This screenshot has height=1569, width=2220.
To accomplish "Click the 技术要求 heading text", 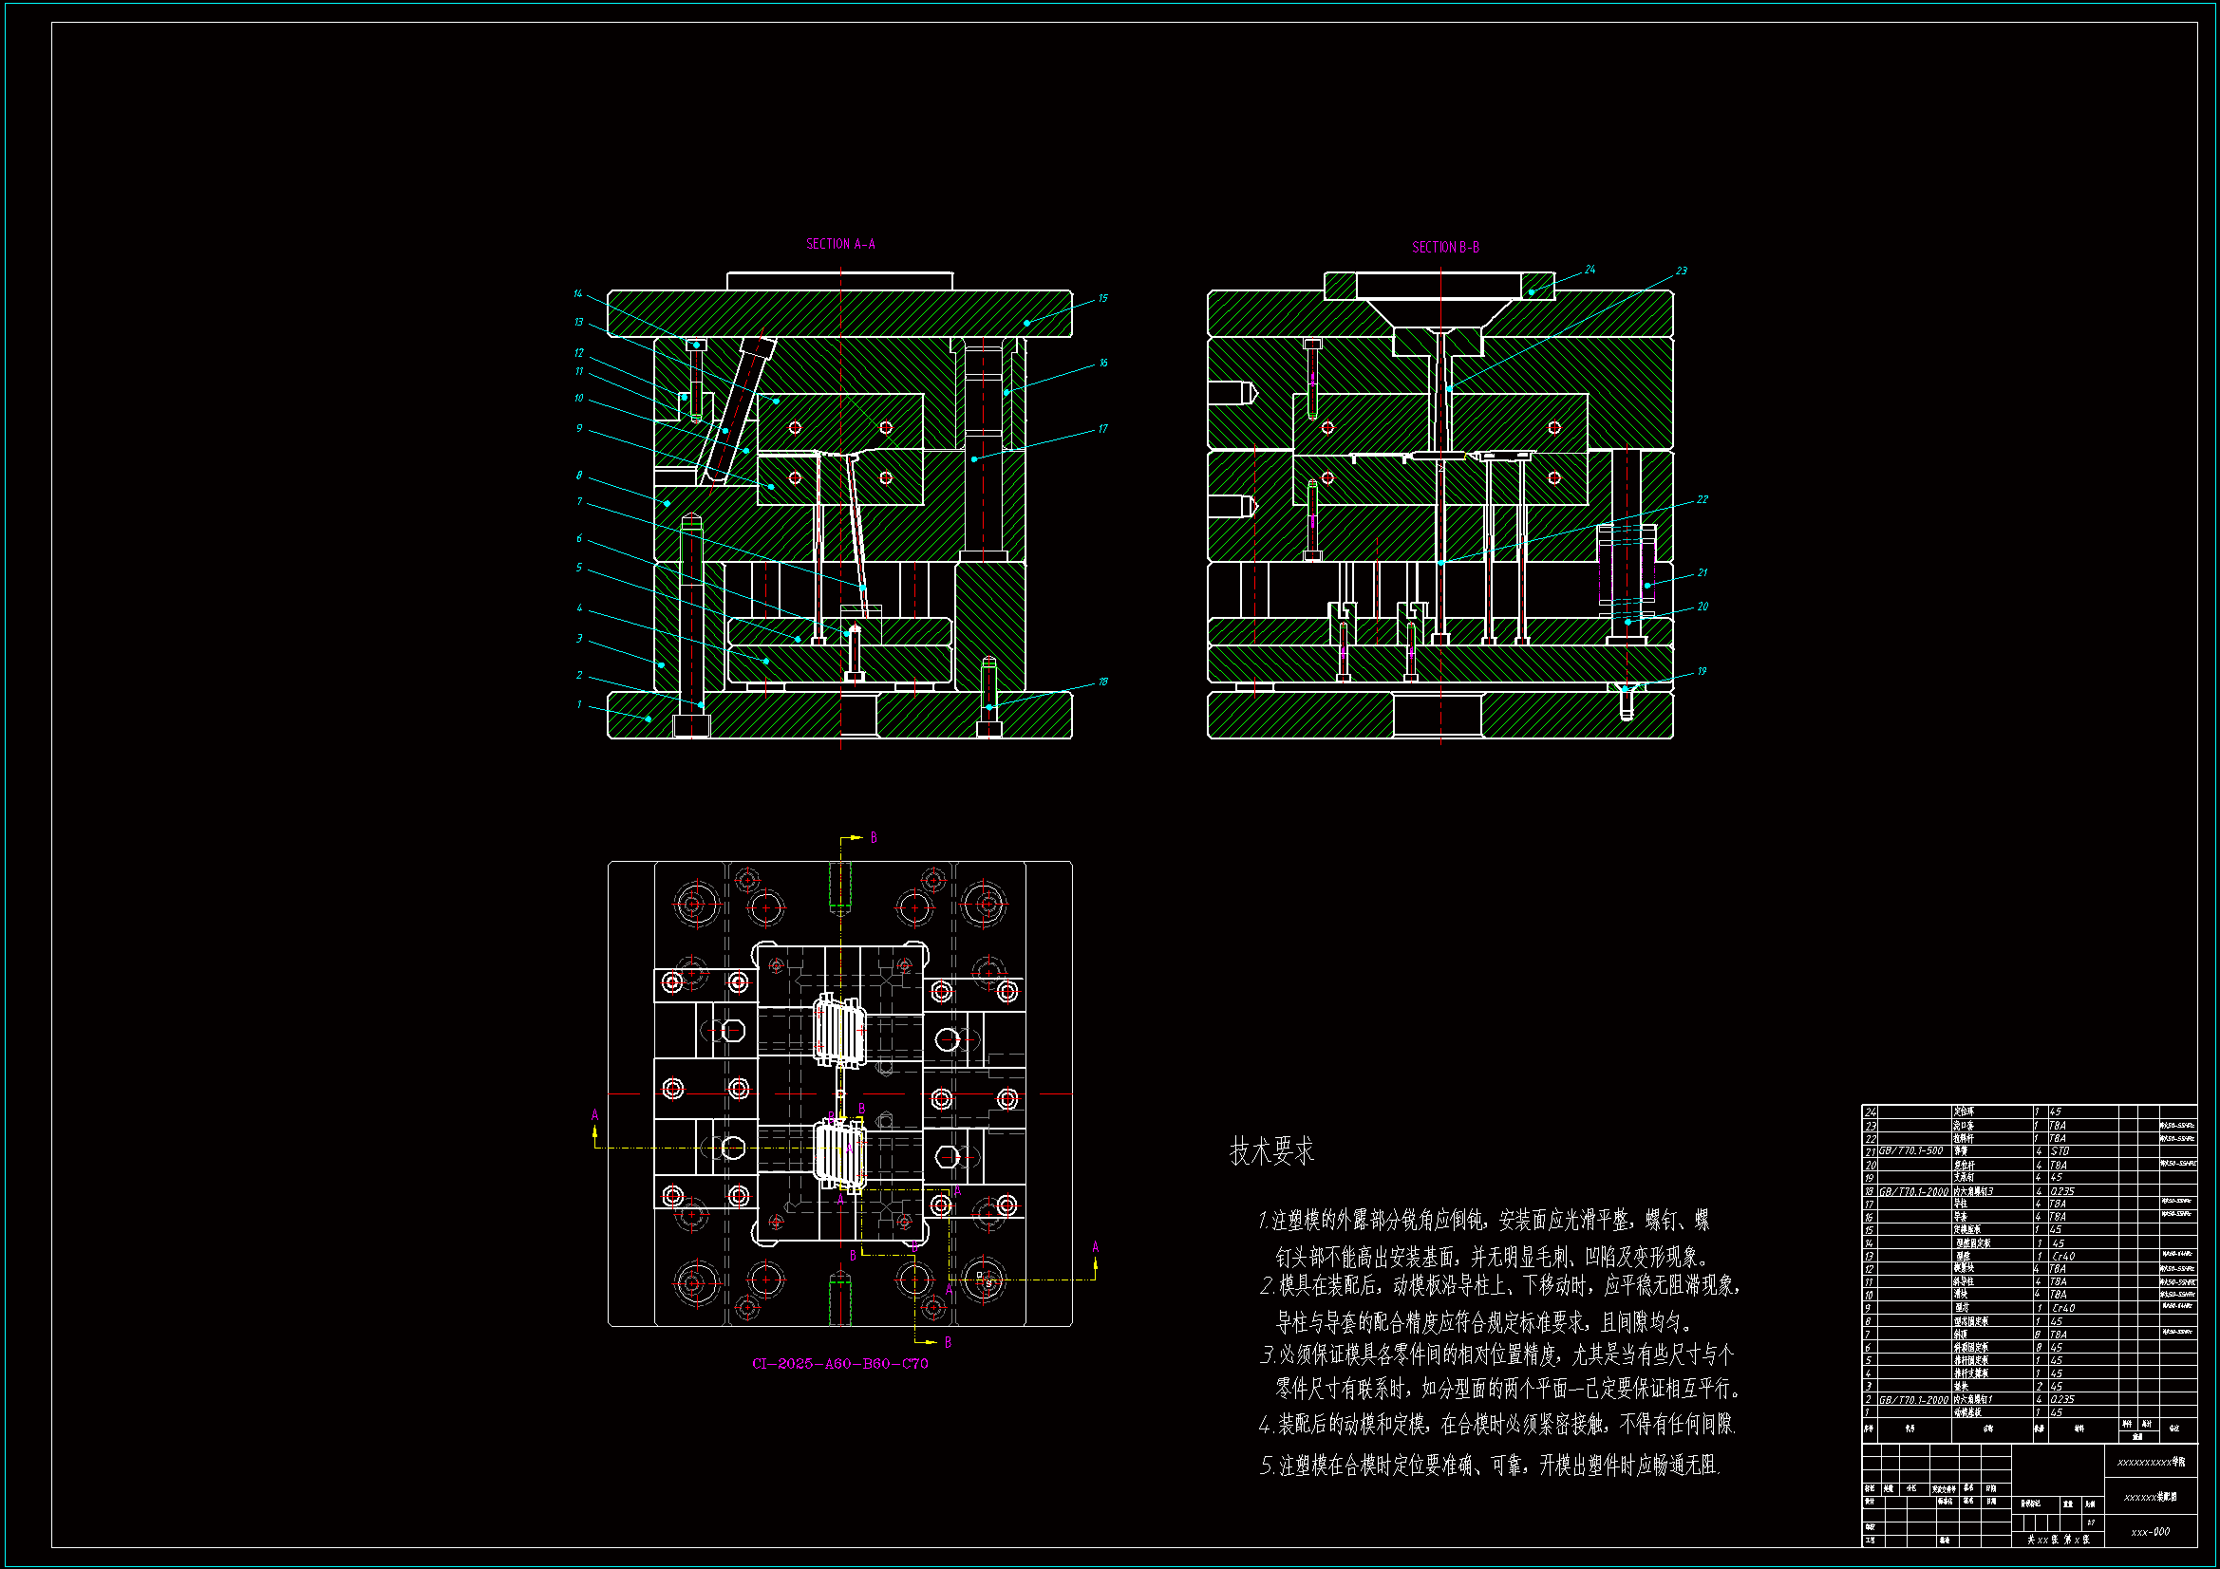I will [x=1270, y=1151].
